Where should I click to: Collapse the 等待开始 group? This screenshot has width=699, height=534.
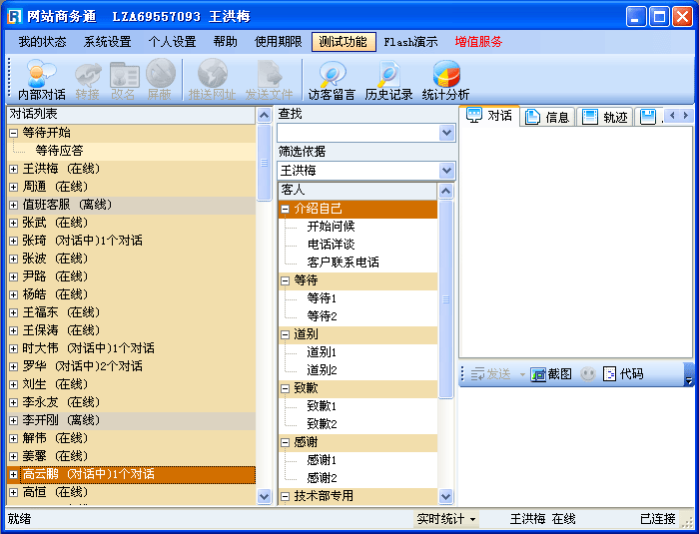[x=14, y=133]
